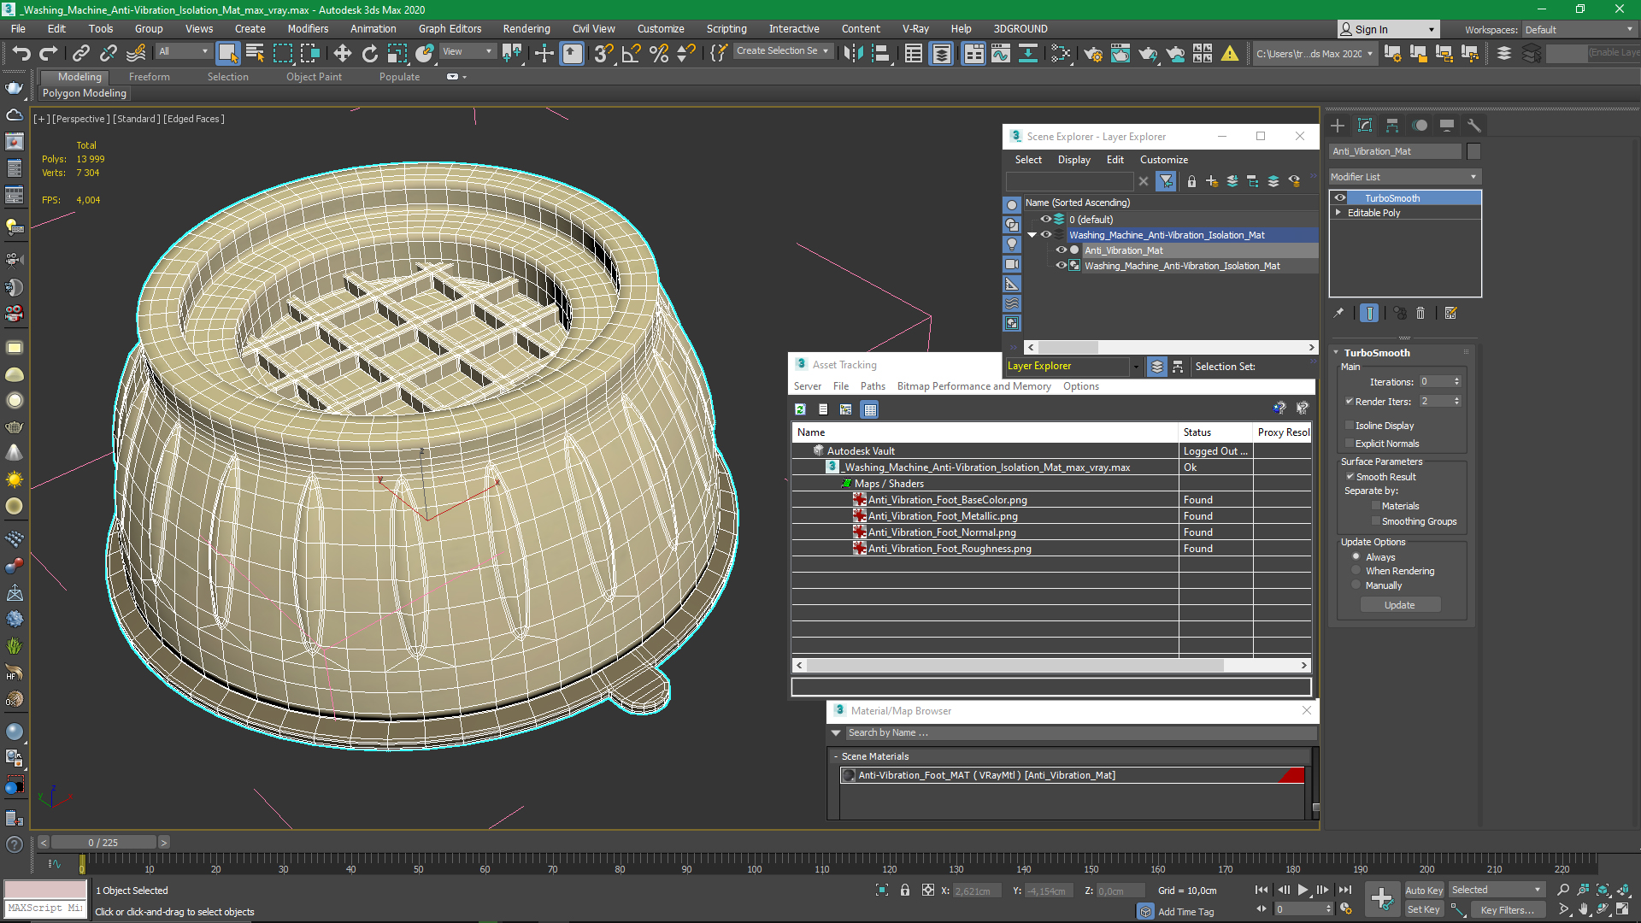Click the Set Key button
Viewport: 1641px width, 923px height.
(x=1424, y=909)
